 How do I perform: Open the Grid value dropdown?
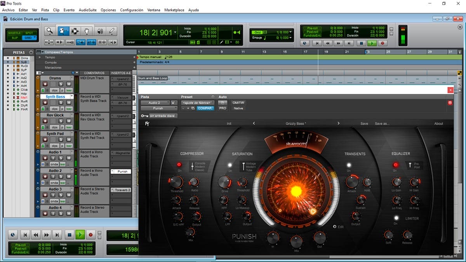tap(291, 32)
